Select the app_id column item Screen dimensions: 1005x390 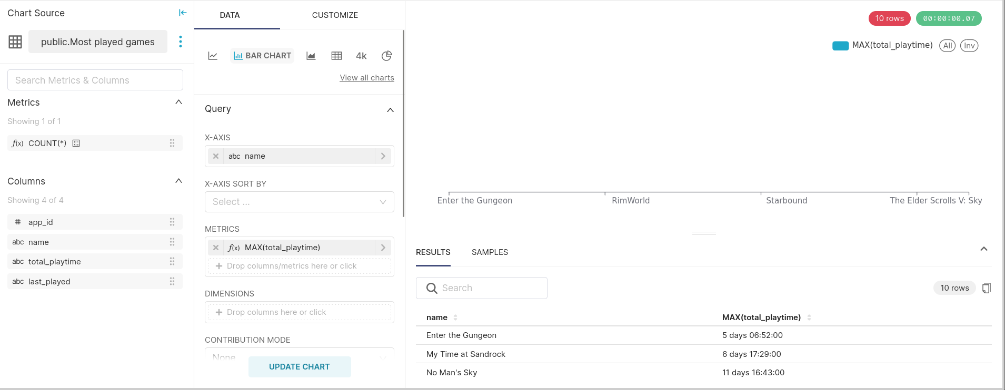click(95, 222)
